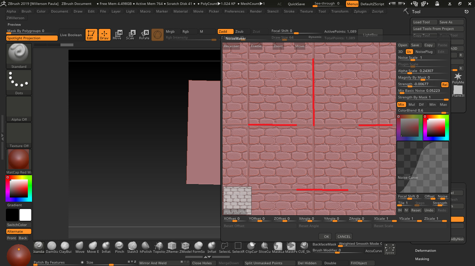Click the NoiseMaker brick preview area

(x=309, y=129)
